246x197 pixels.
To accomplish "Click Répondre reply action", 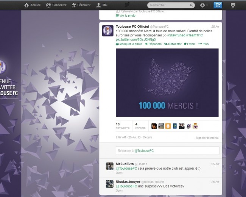I will (x=153, y=44).
